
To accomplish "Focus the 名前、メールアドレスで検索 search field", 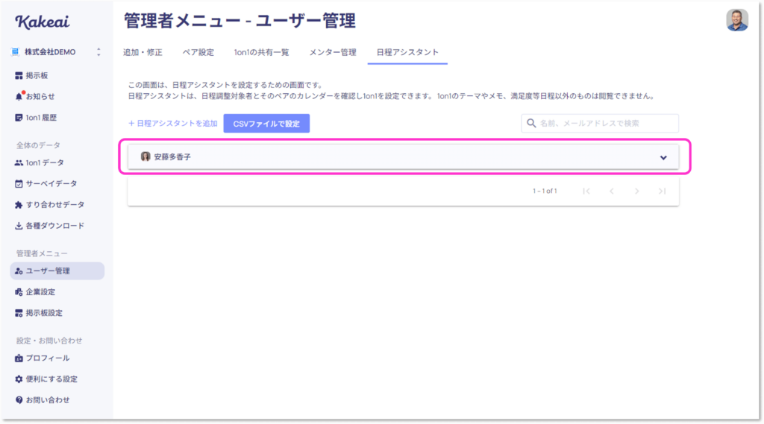I will [600, 123].
